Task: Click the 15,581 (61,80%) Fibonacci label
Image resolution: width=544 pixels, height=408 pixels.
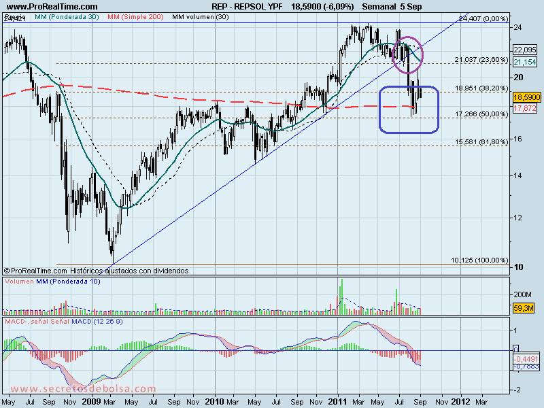Action: [x=481, y=141]
